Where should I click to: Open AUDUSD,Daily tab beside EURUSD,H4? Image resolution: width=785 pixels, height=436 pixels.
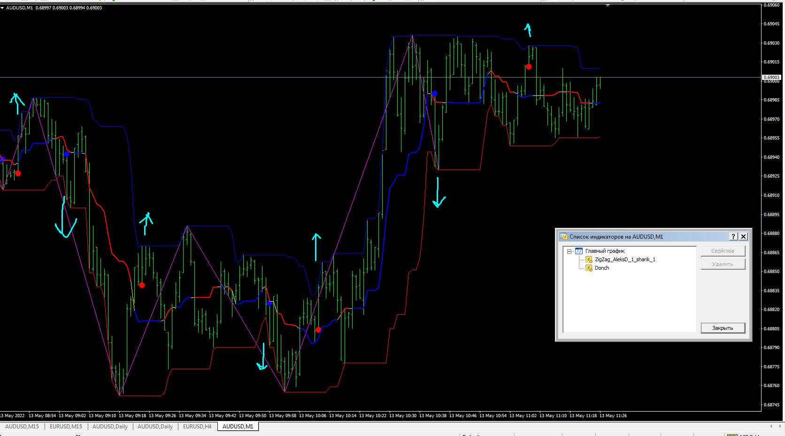pyautogui.click(x=155, y=427)
